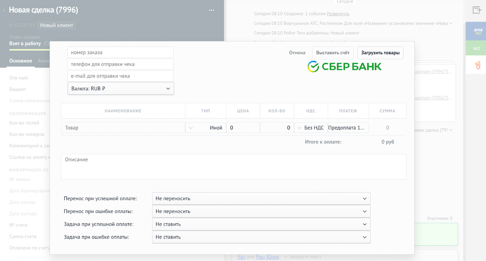Image resolution: width=486 pixels, height=261 pixels.
Task: Focus the телефон для отправки чека field
Action: [x=121, y=64]
